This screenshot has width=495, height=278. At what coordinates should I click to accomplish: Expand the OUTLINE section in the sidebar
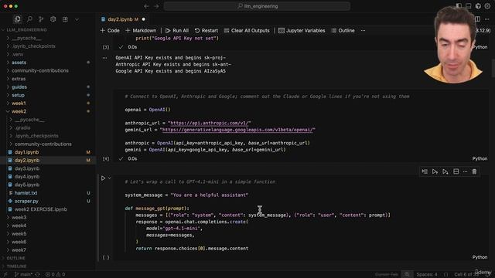pos(15,258)
